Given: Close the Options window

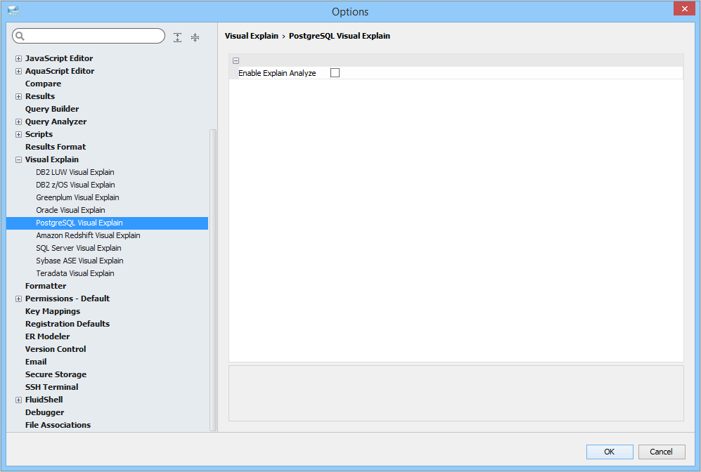Looking at the screenshot, I should click(684, 8).
